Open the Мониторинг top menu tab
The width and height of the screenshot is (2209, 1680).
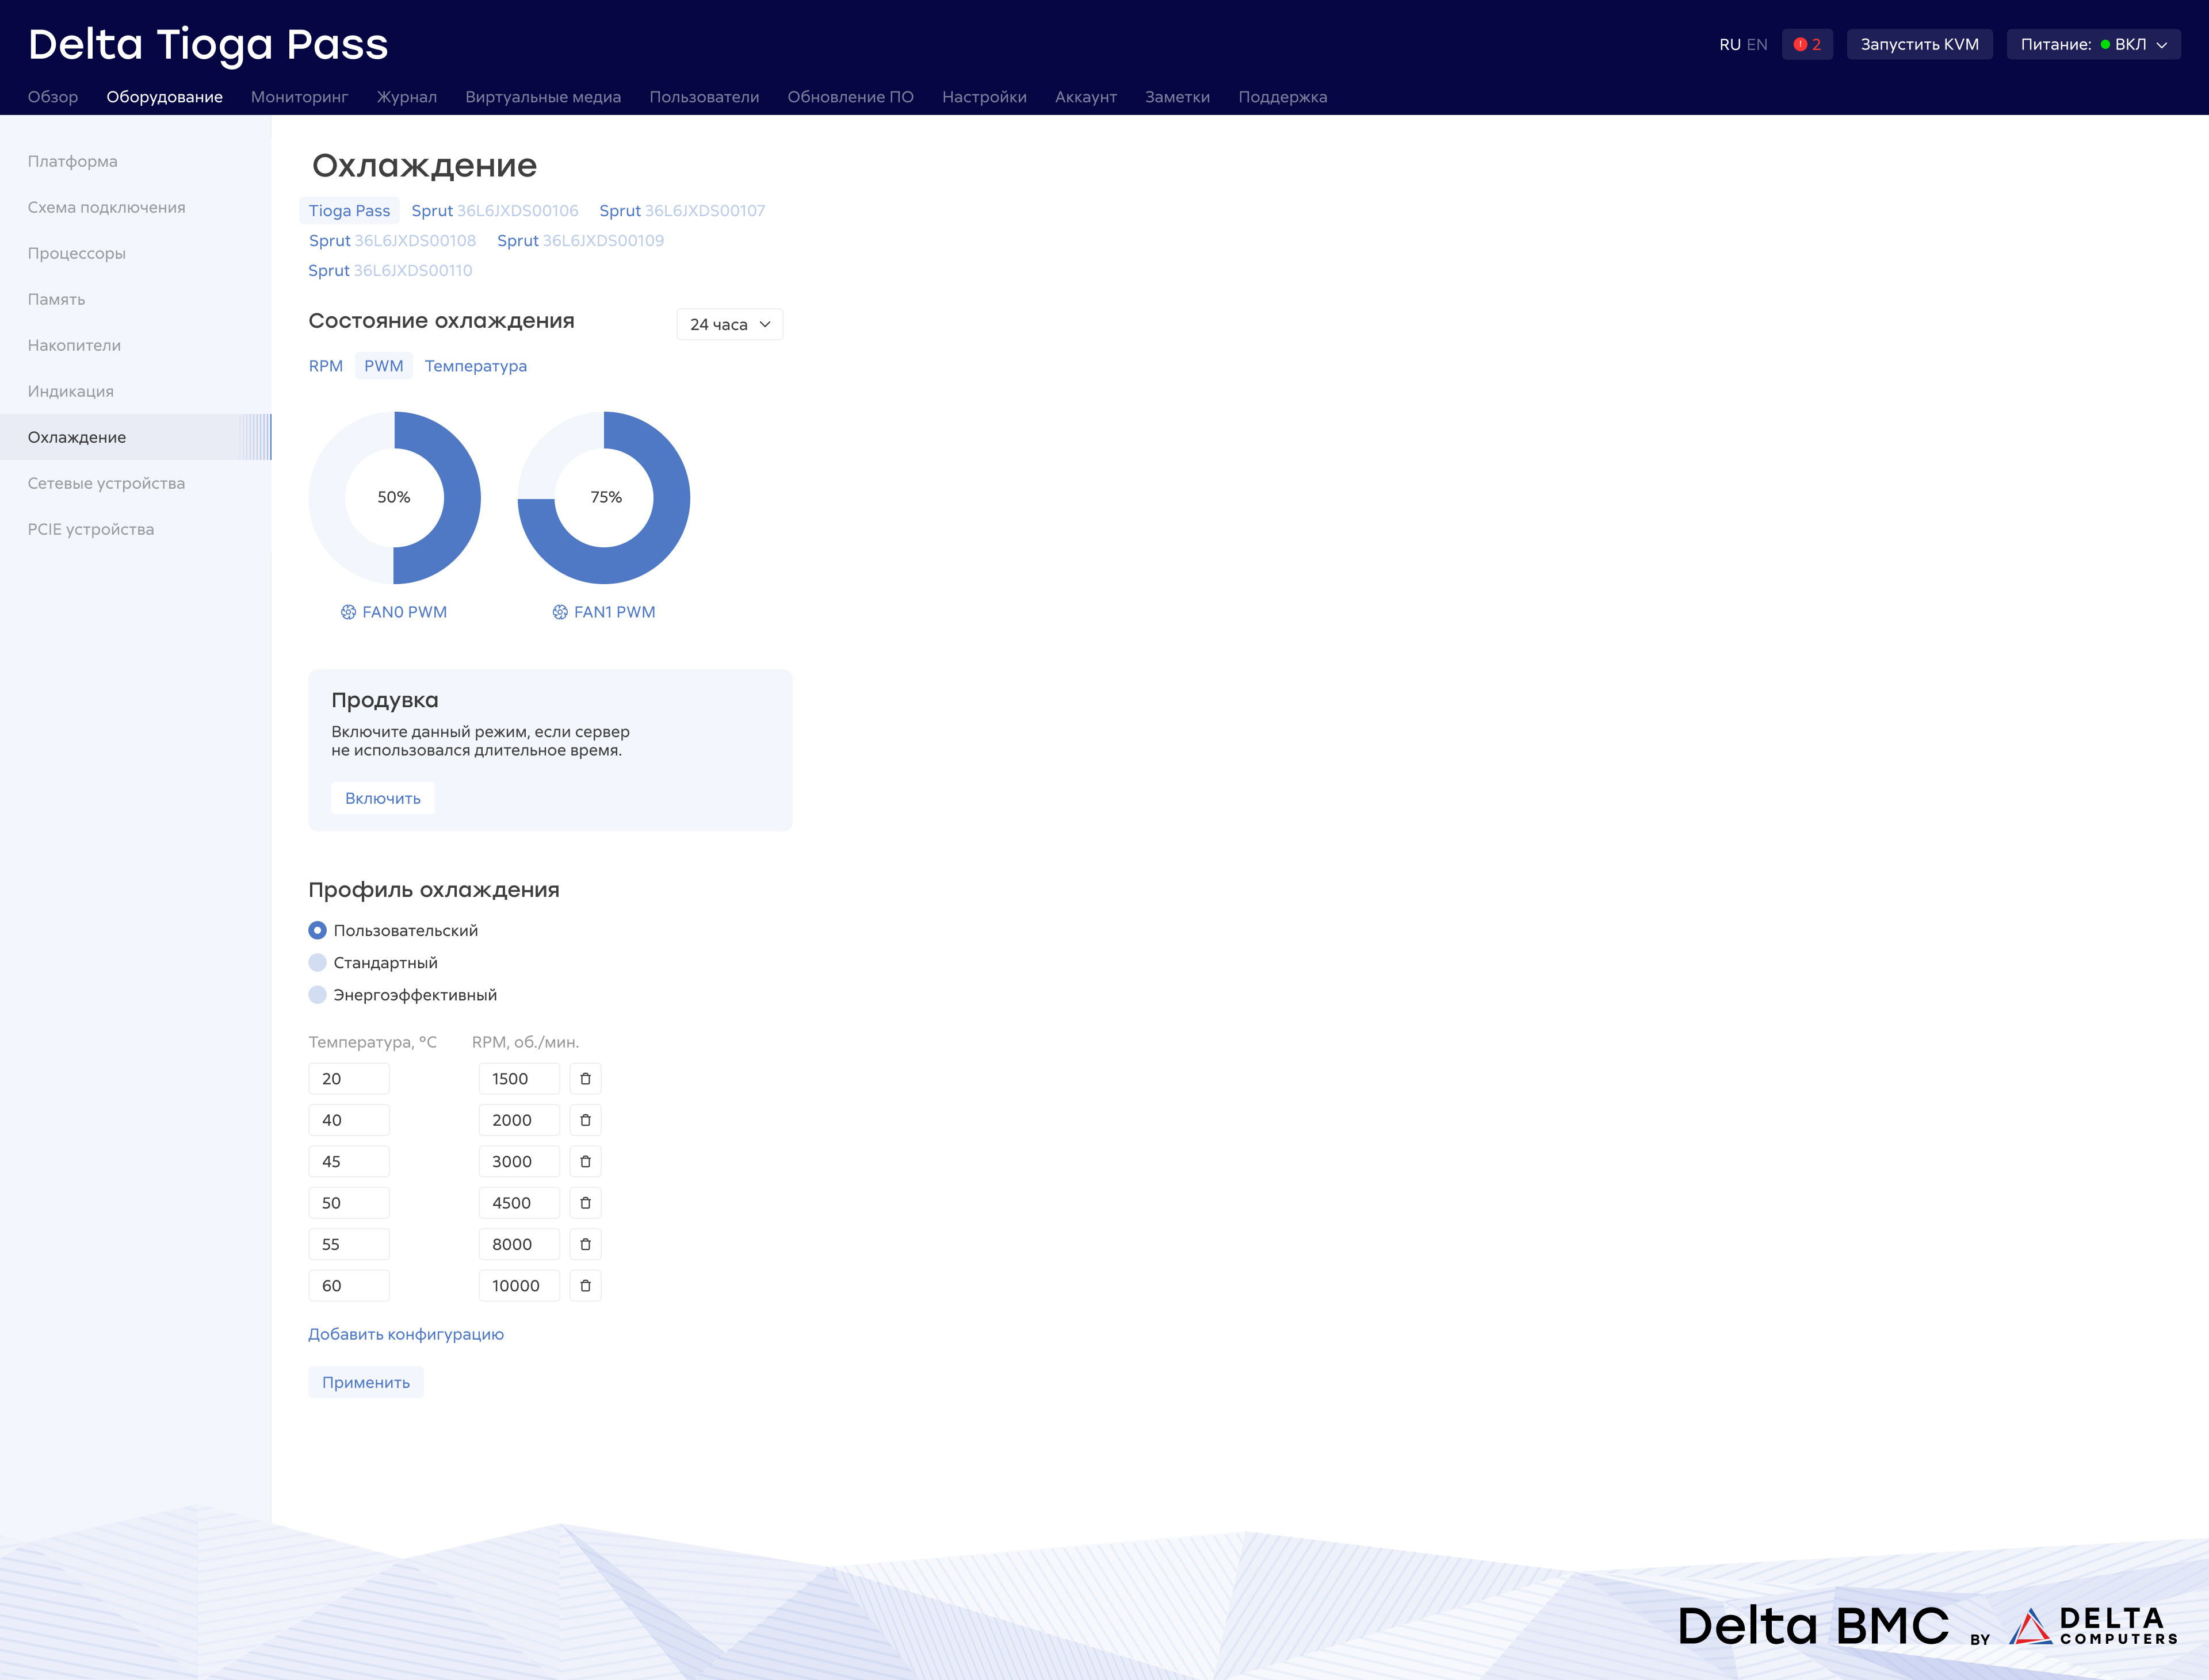[299, 97]
